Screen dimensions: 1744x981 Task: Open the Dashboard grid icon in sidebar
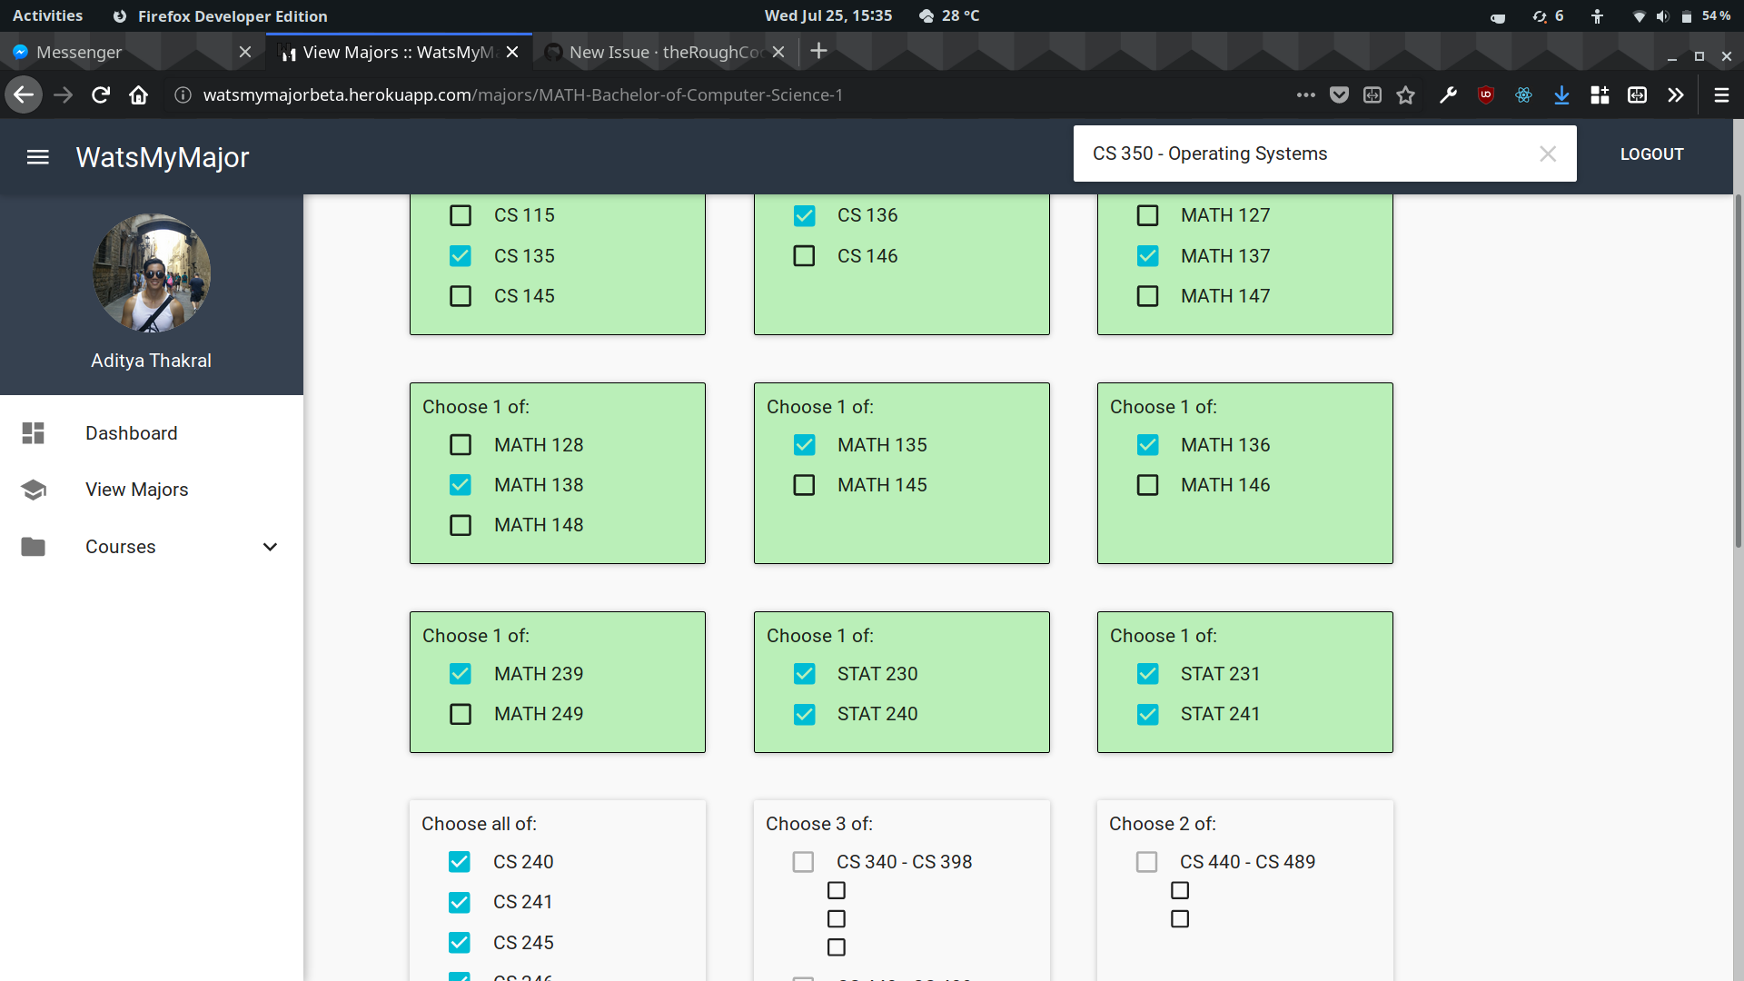tap(33, 433)
